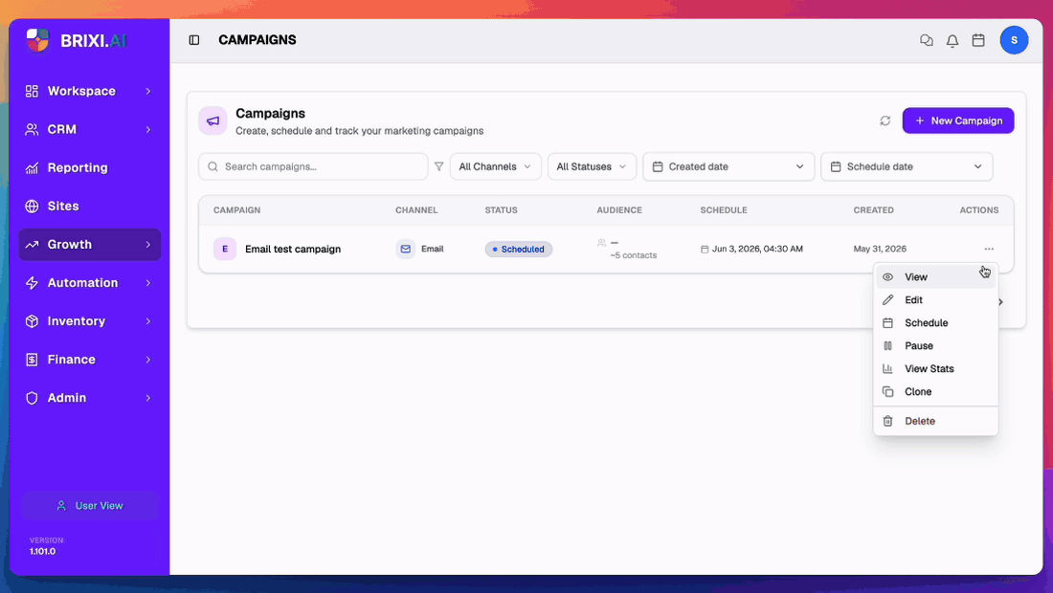
Task: Expand the Automation sidebar section
Action: click(x=89, y=283)
